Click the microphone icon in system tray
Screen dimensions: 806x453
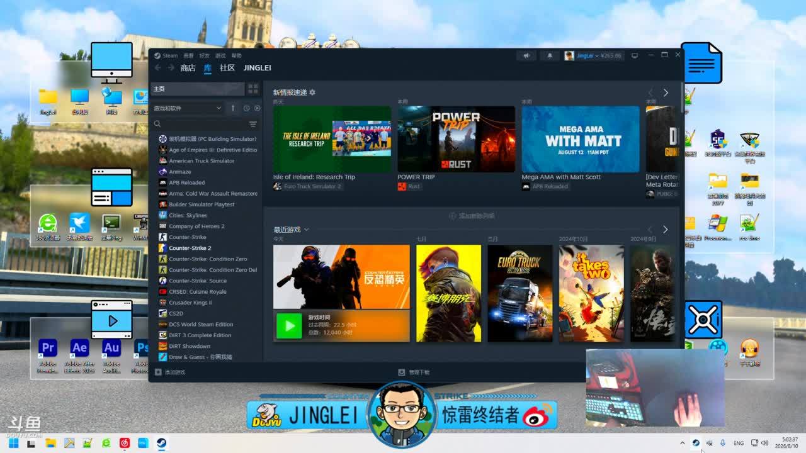723,443
